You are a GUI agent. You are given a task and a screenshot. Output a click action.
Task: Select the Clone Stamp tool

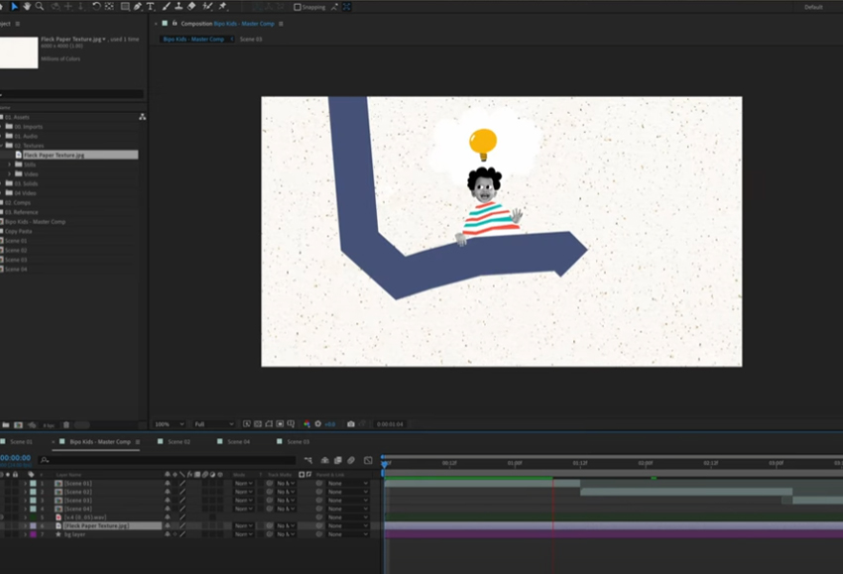179,7
